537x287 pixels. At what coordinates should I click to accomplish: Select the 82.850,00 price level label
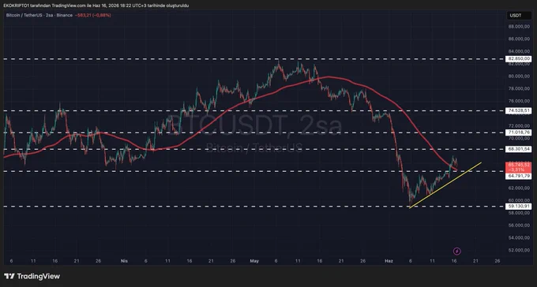click(x=519, y=59)
